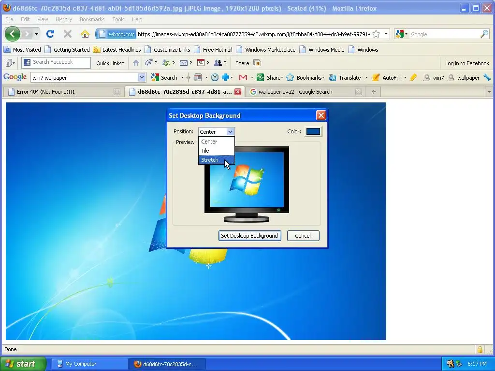Click the Set Desktop Background button
This screenshot has width=495, height=371.
click(250, 236)
